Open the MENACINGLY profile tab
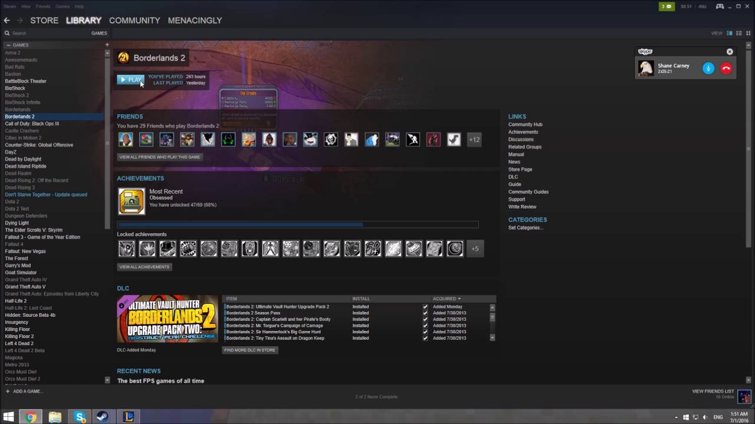Image resolution: width=755 pixels, height=424 pixels. (x=195, y=20)
